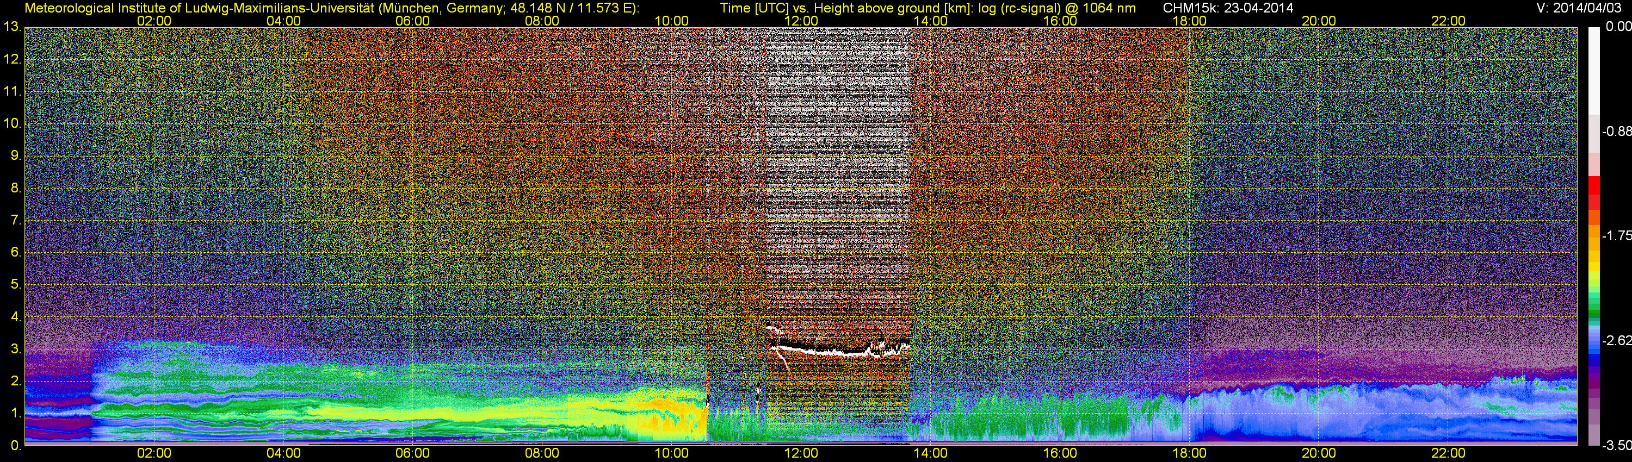
Task: Click the 13 km height axis label
Action: point(12,27)
